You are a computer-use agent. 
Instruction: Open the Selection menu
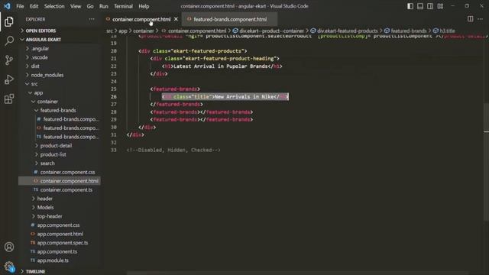click(54, 6)
